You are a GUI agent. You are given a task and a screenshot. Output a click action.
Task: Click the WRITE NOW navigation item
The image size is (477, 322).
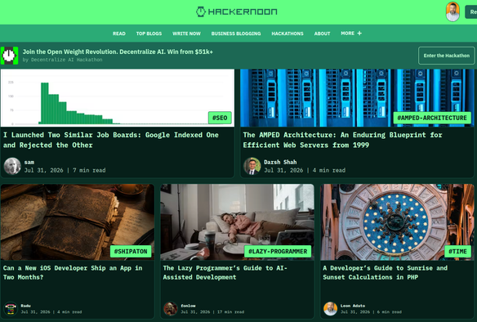tap(186, 34)
